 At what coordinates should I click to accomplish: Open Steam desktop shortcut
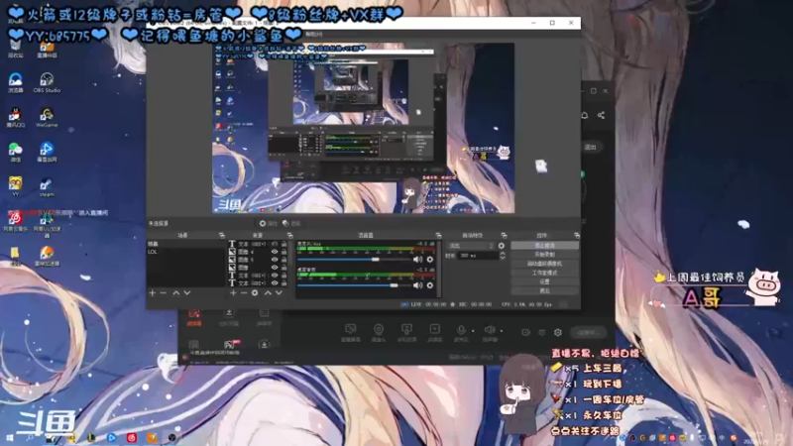[x=47, y=186]
